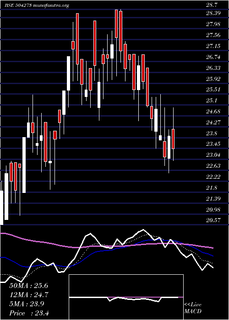The height and width of the screenshot is (320, 229).
Task: Click the 50MA : 25.6 indicator text
Action: coord(28,286)
